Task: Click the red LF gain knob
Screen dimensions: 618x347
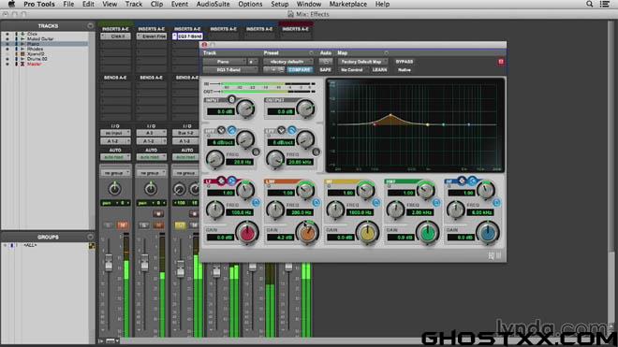Action: (x=247, y=233)
